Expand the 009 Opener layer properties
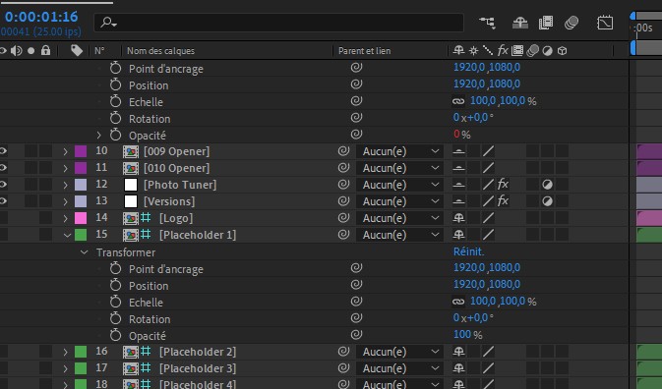Screen dimensions: 662x389 66,151
